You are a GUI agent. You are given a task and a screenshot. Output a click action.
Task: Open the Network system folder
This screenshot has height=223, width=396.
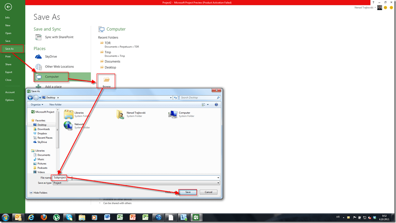pos(69,126)
